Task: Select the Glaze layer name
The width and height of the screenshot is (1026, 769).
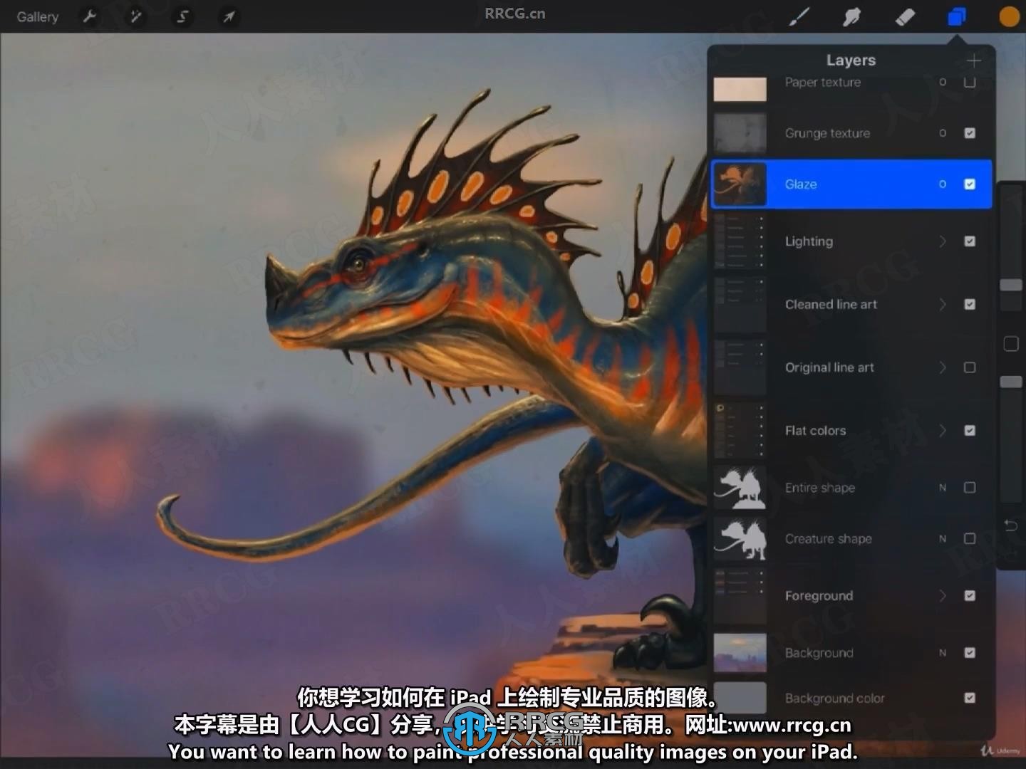Action: (801, 184)
